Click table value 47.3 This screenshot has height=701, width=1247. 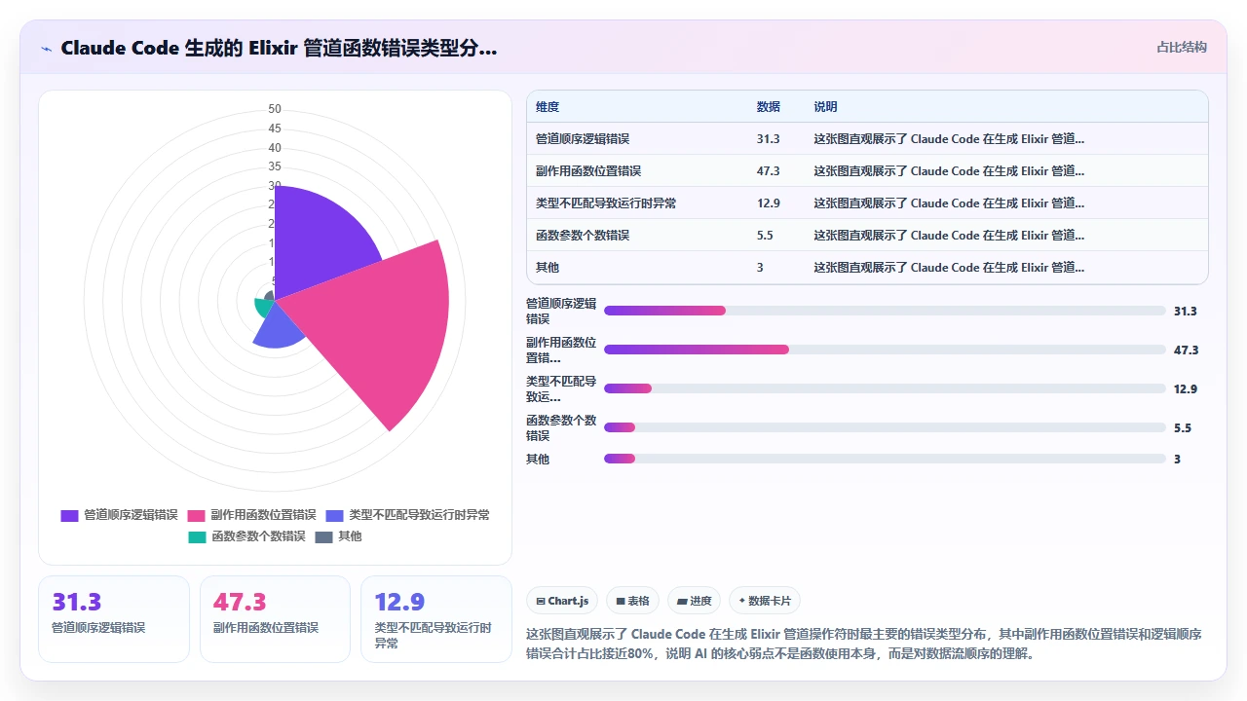pos(768,171)
